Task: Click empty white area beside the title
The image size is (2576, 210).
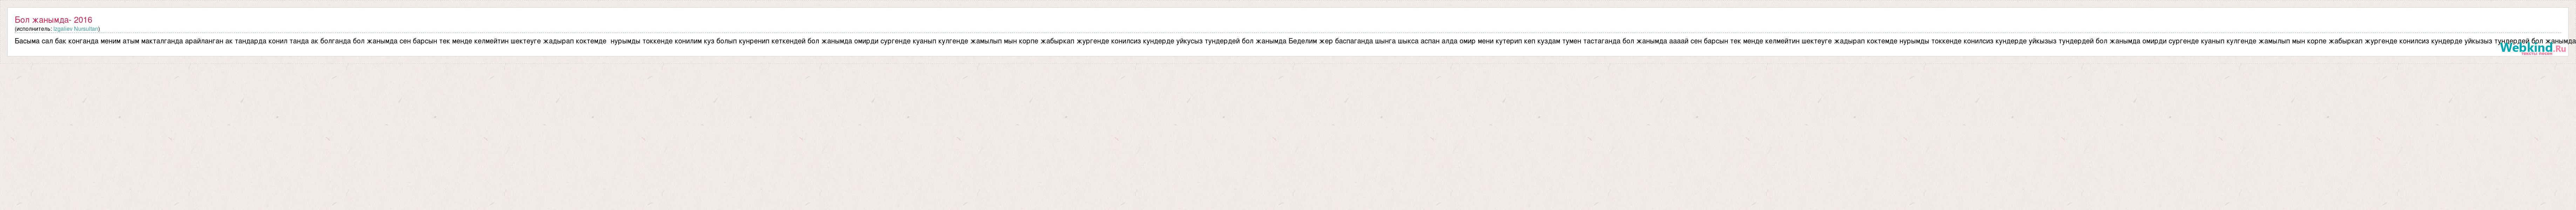Action: pyautogui.click(x=1200, y=20)
